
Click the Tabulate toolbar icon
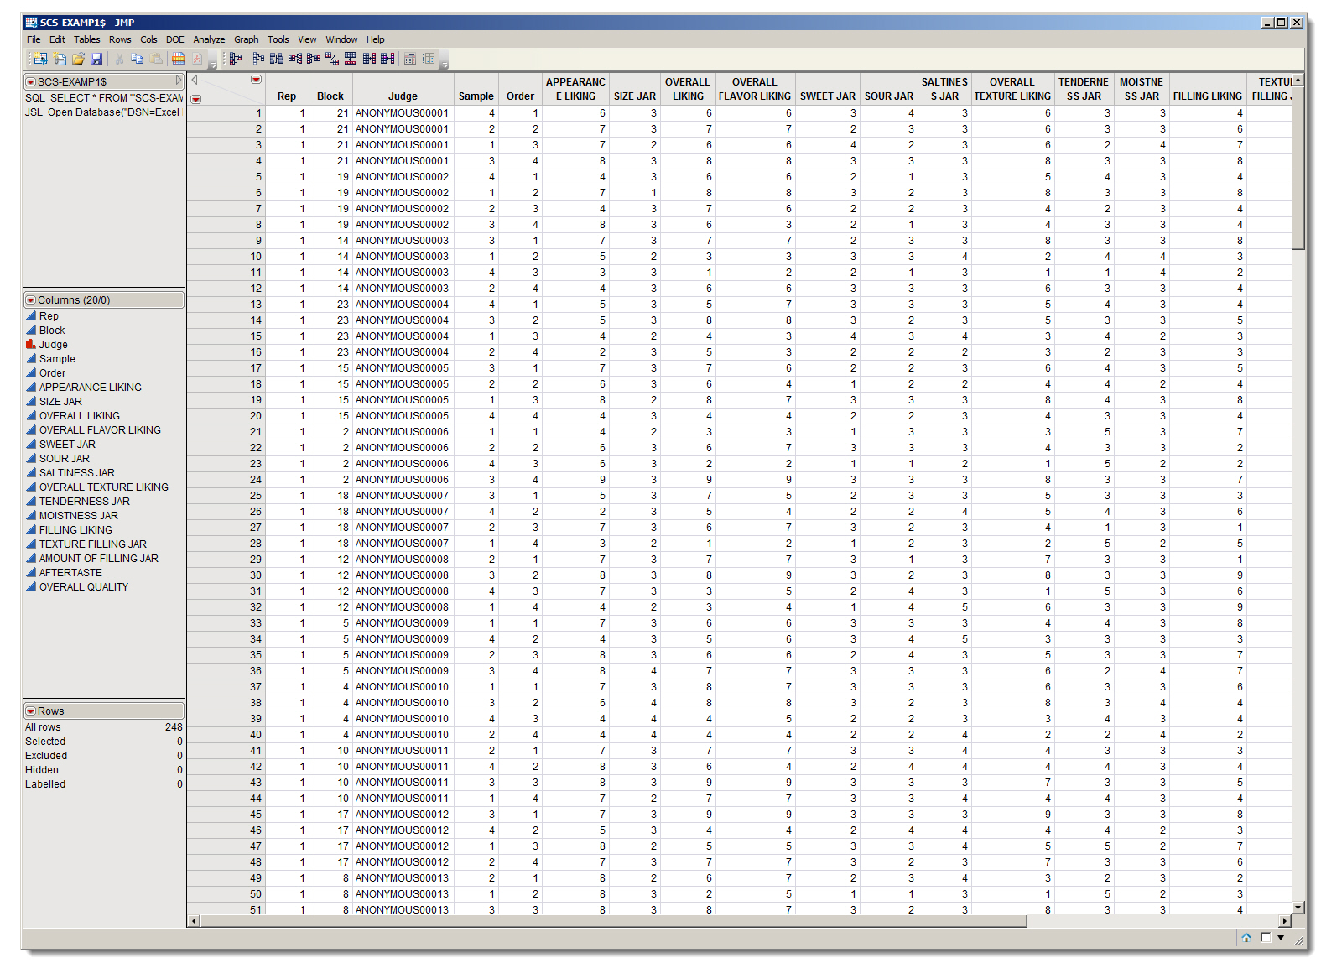pyautogui.click(x=410, y=59)
